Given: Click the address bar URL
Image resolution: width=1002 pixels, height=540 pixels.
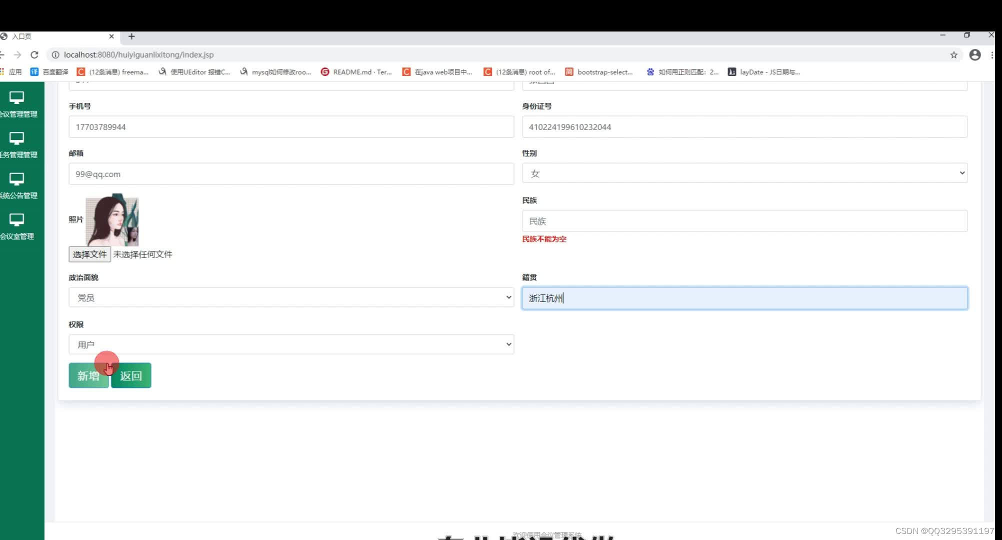Looking at the screenshot, I should pos(139,55).
